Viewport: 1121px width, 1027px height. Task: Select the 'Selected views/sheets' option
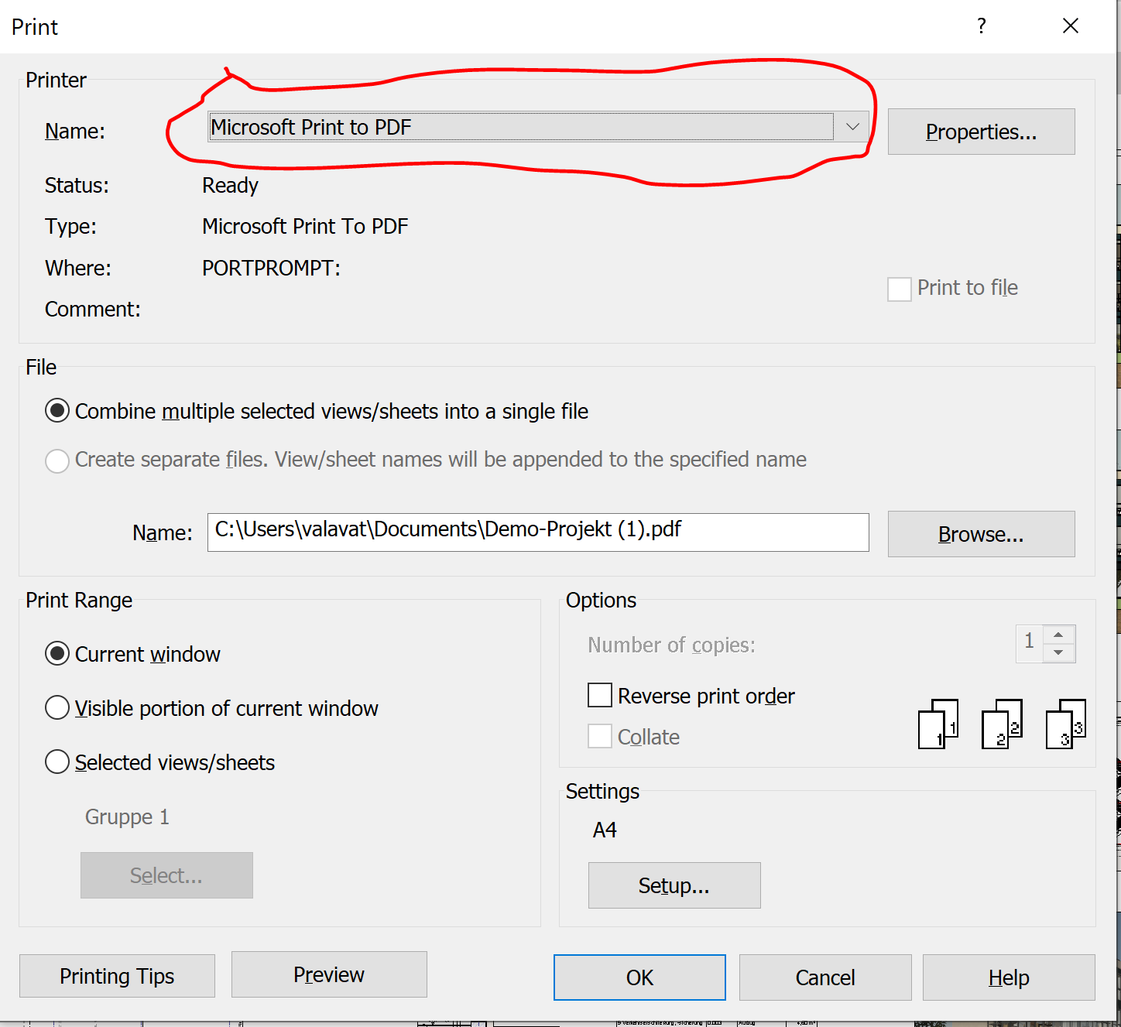[x=57, y=762]
